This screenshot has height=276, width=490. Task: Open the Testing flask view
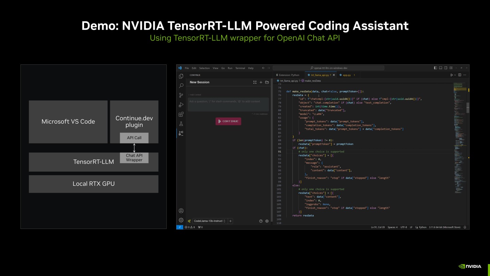[x=181, y=124]
